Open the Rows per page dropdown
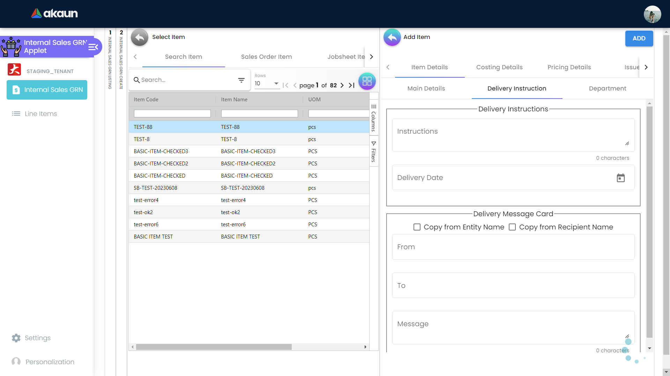The height and width of the screenshot is (376, 670). (x=267, y=84)
